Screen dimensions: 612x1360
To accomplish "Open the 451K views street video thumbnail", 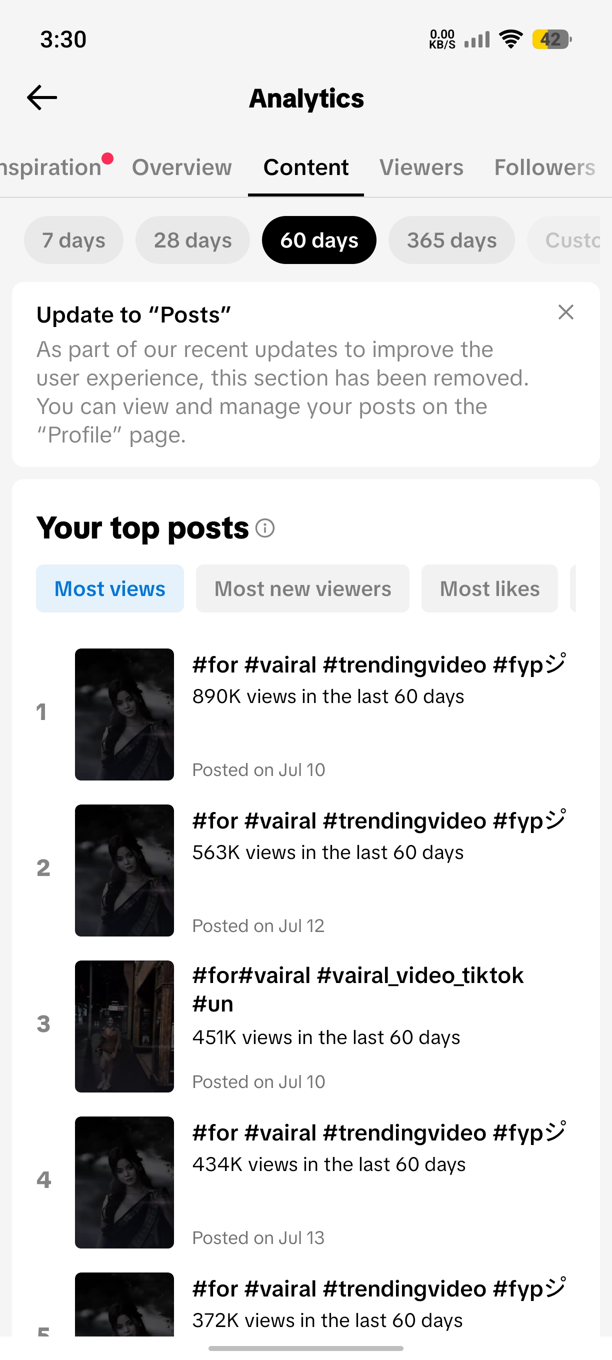I will (x=124, y=1026).
